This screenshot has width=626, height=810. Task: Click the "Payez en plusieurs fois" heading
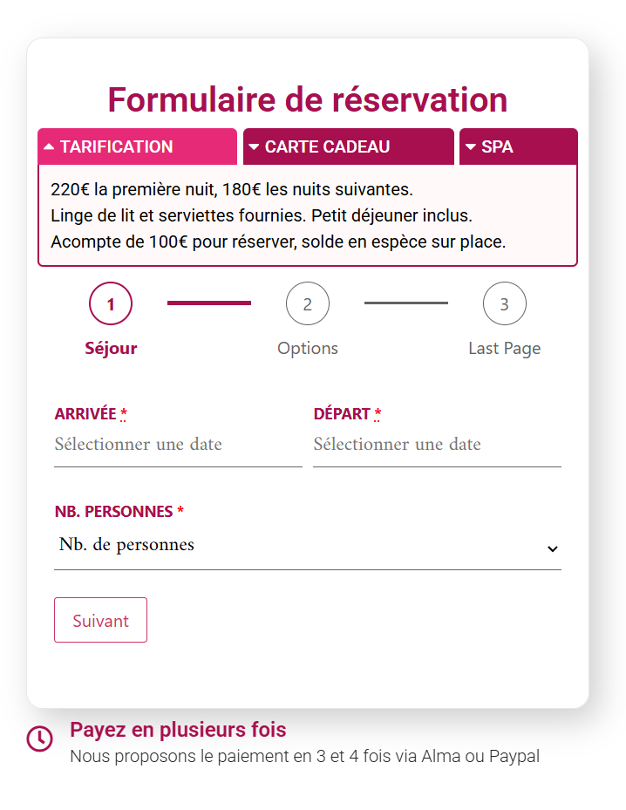click(178, 730)
